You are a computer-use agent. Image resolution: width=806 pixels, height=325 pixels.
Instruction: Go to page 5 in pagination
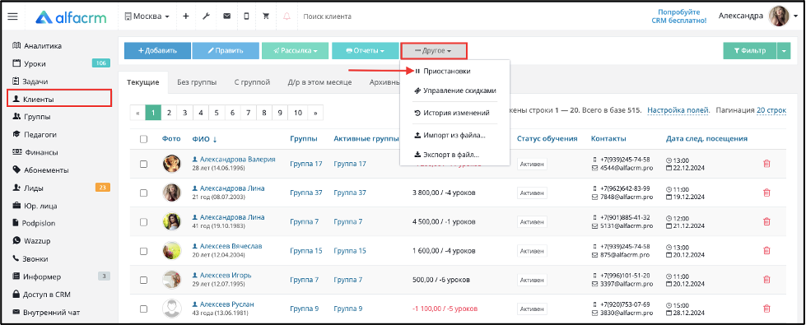(x=217, y=113)
